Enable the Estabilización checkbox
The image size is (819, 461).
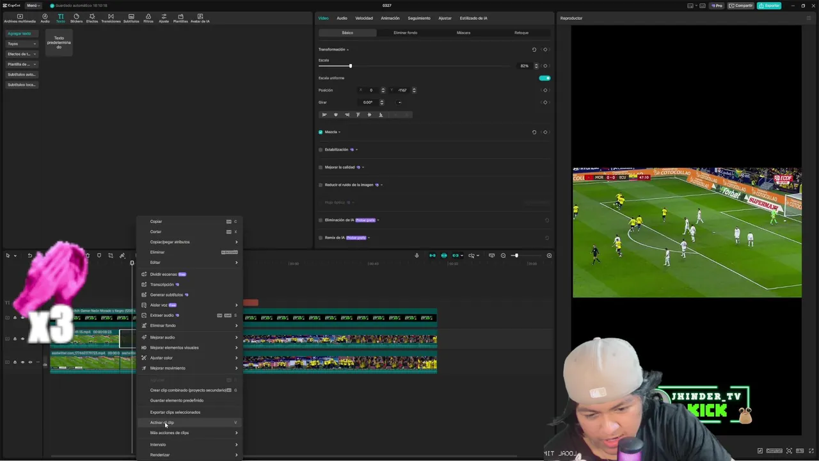tap(321, 150)
